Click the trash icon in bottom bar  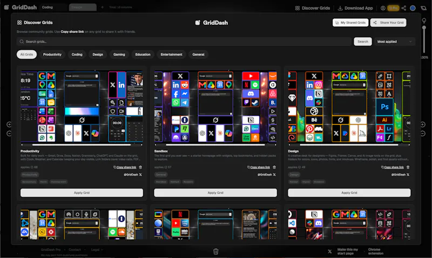point(215,251)
